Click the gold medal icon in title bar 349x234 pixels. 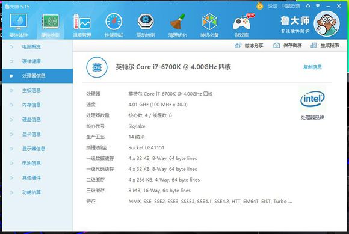pyautogui.click(x=259, y=6)
